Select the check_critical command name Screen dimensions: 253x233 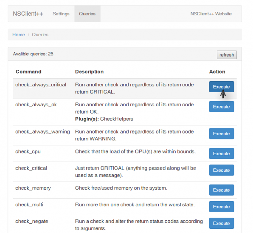click(x=31, y=168)
